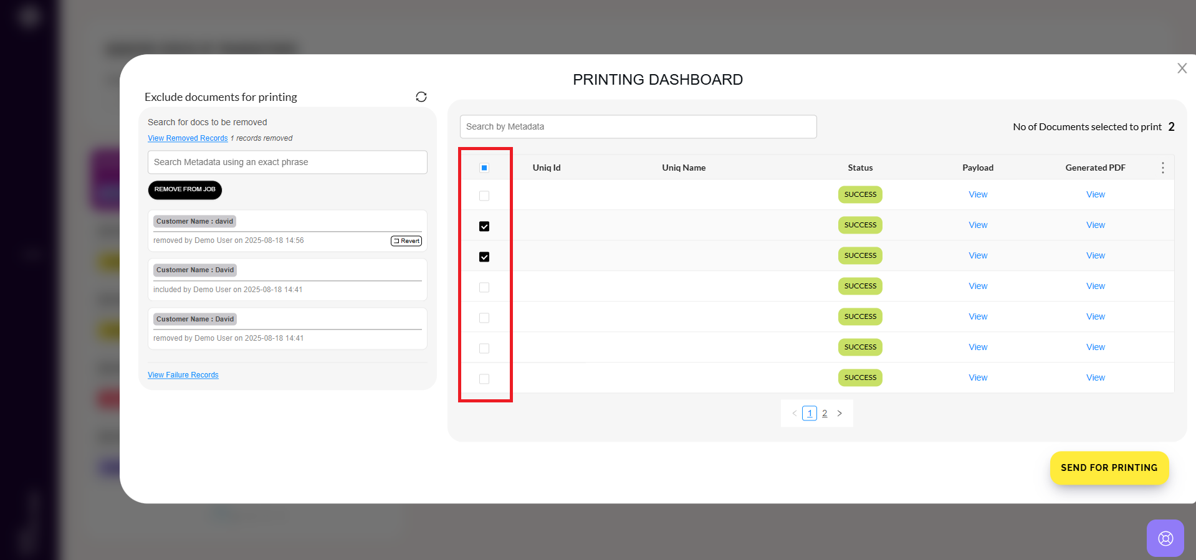View the Generated PDF for first row
This screenshot has width=1196, height=560.
click(1095, 194)
